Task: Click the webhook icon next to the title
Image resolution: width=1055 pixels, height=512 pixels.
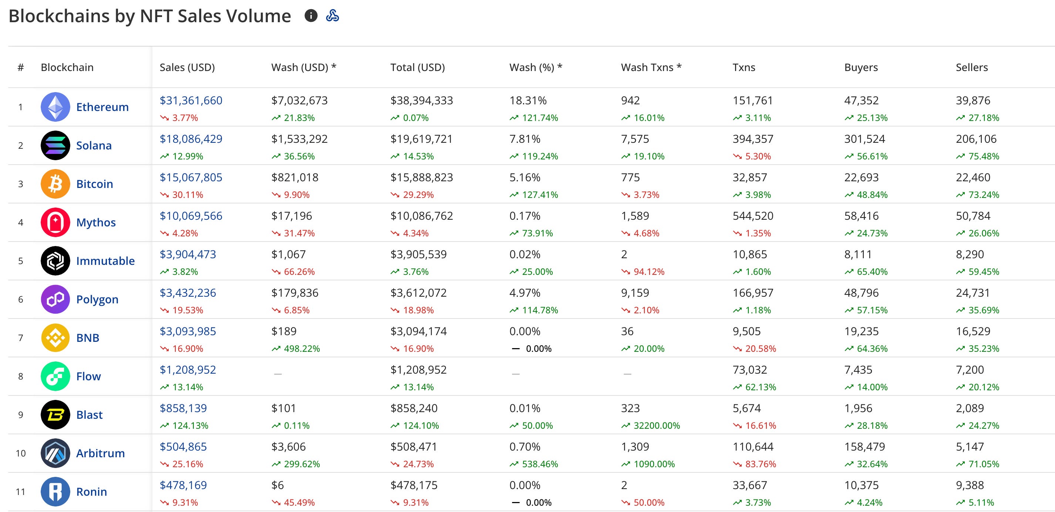Action: 332,16
